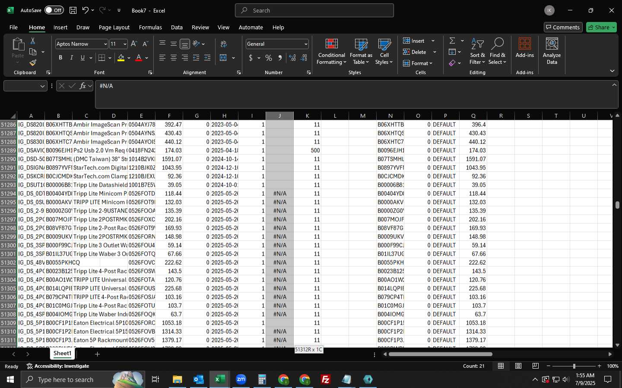
Task: Click the Undo arrow icon
Action: 86,10
